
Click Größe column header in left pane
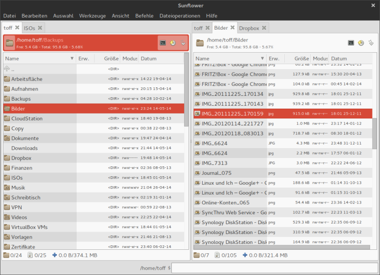(x=107, y=59)
